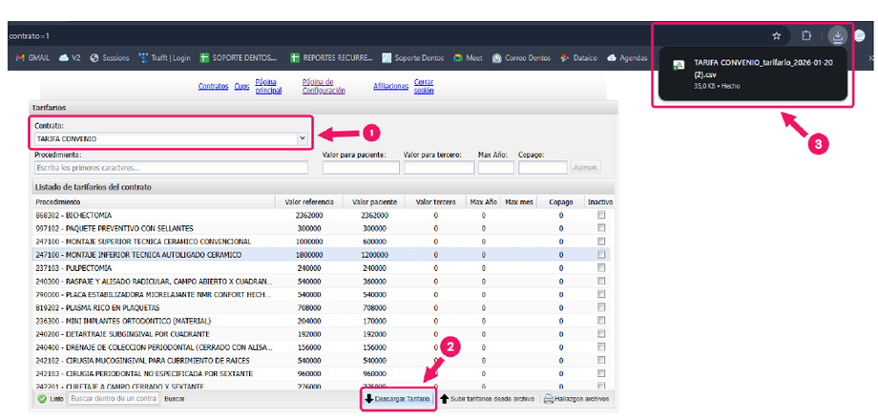Click Cerrar sesión link

click(424, 86)
